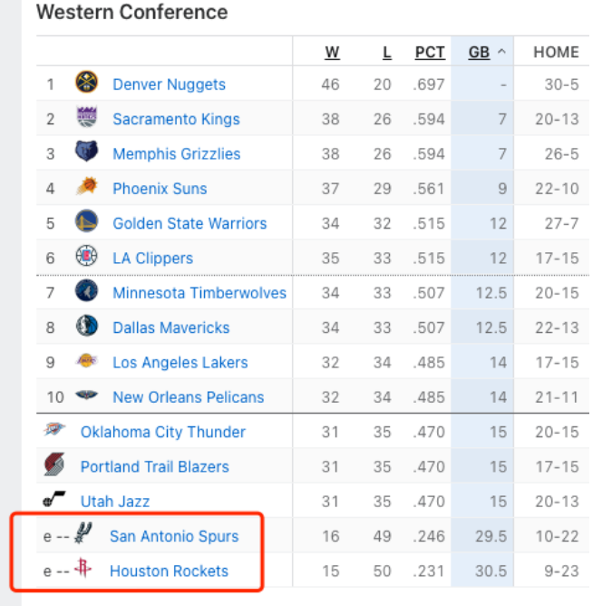The width and height of the screenshot is (602, 606).
Task: Open the Oklahoma City Thunder link
Action: [162, 432]
